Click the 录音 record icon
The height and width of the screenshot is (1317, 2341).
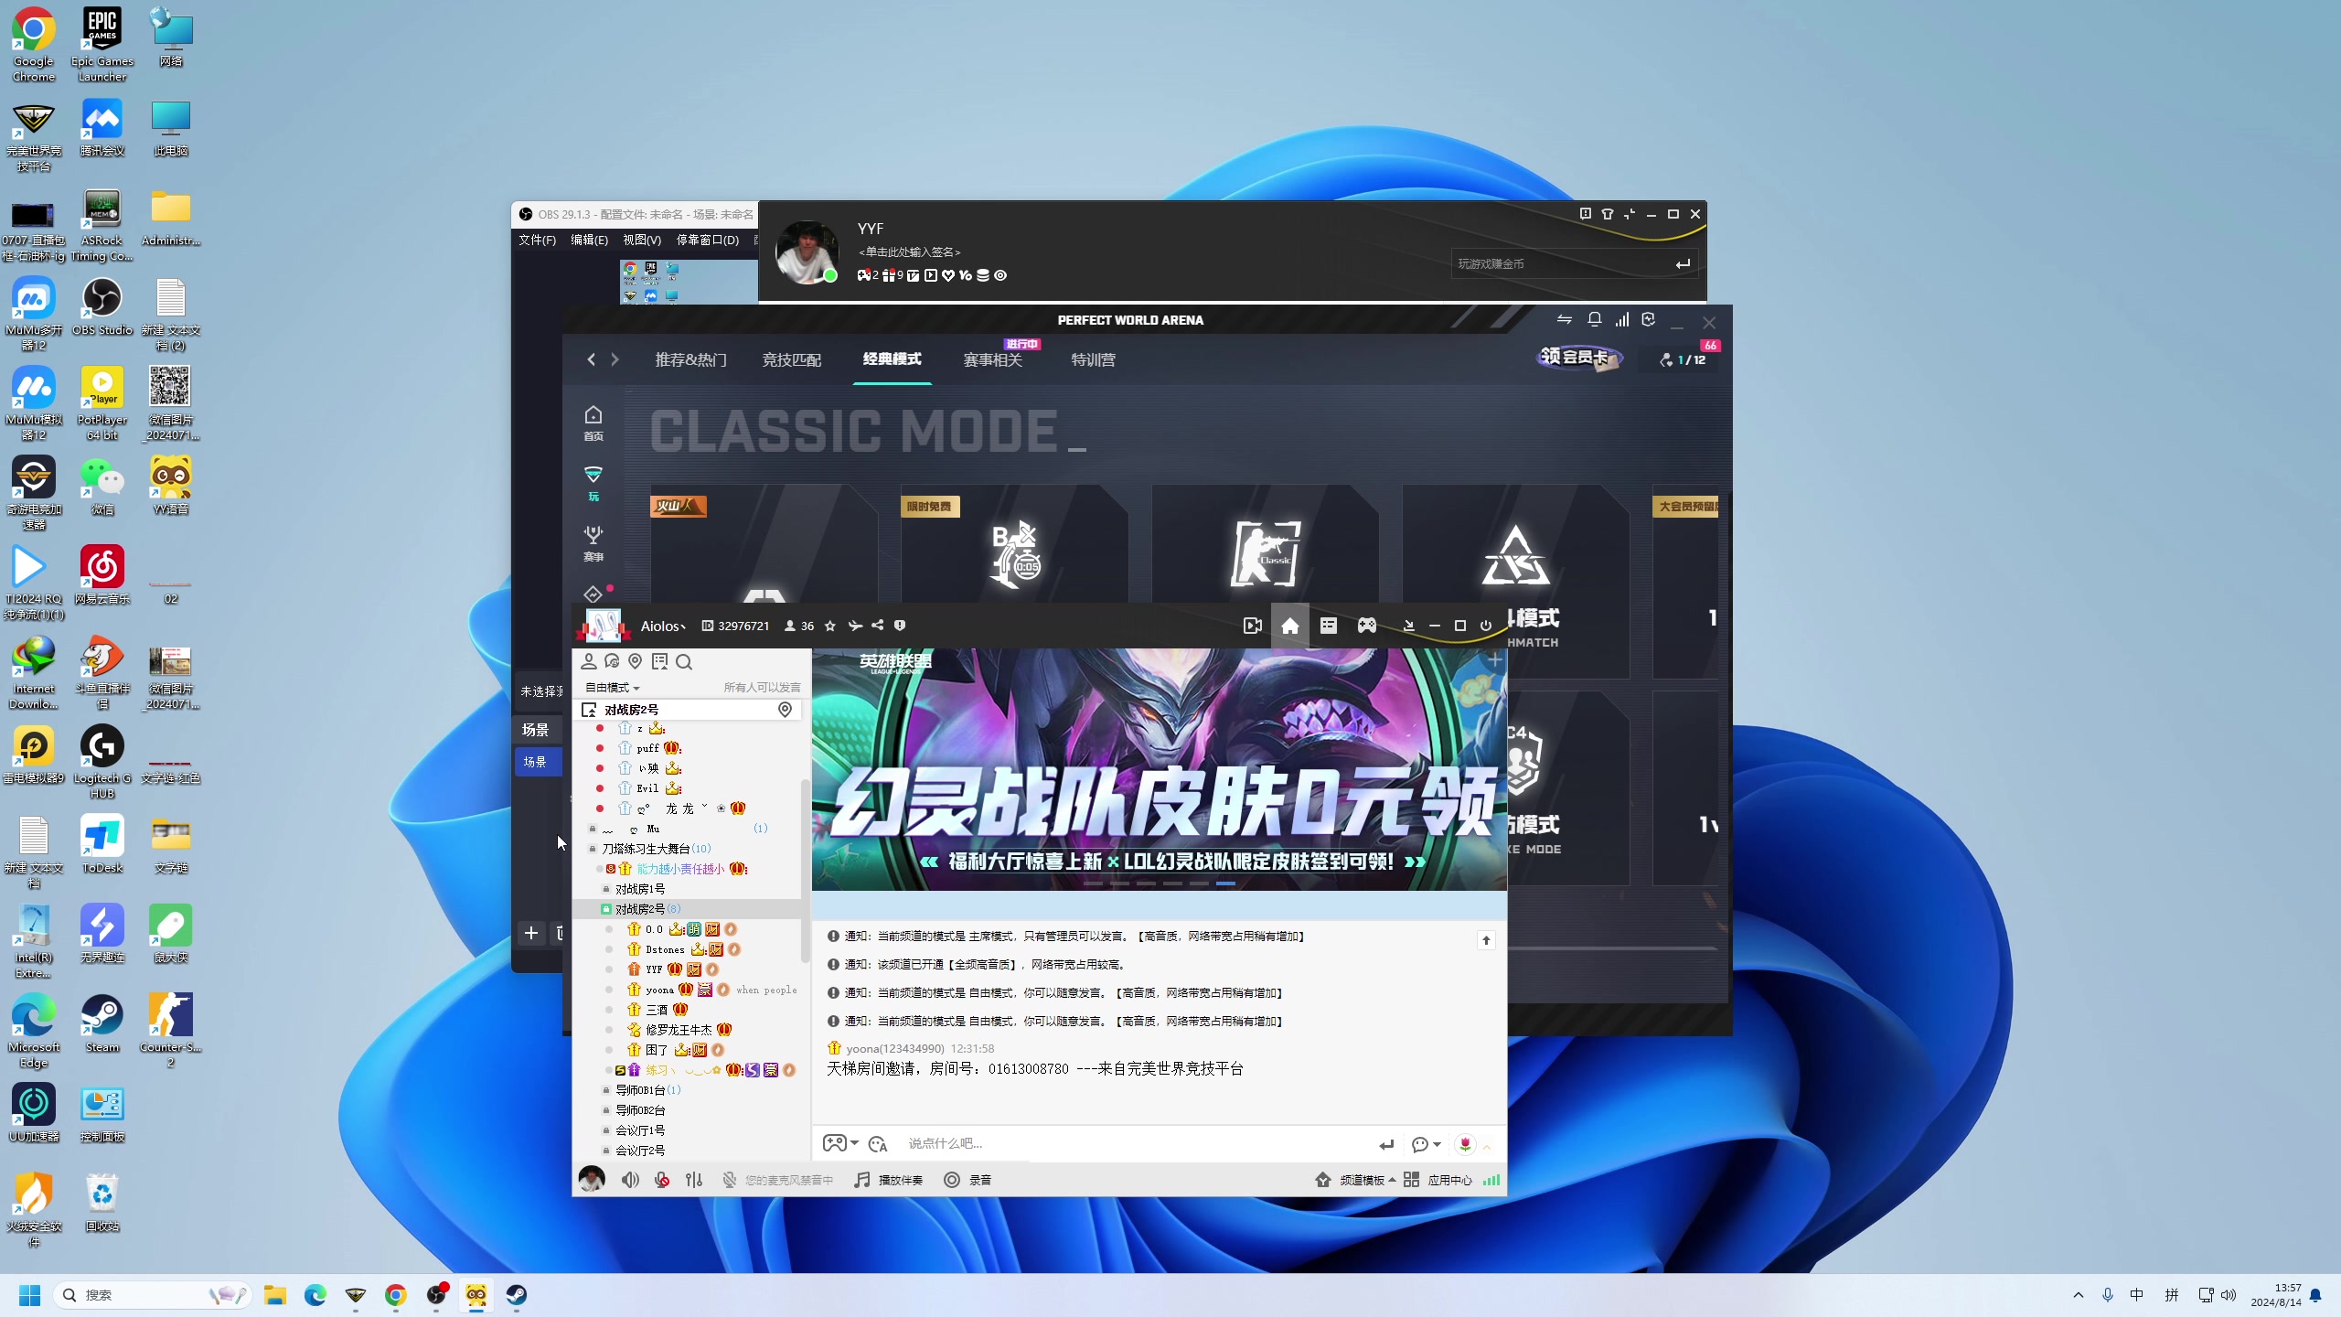point(952,1180)
